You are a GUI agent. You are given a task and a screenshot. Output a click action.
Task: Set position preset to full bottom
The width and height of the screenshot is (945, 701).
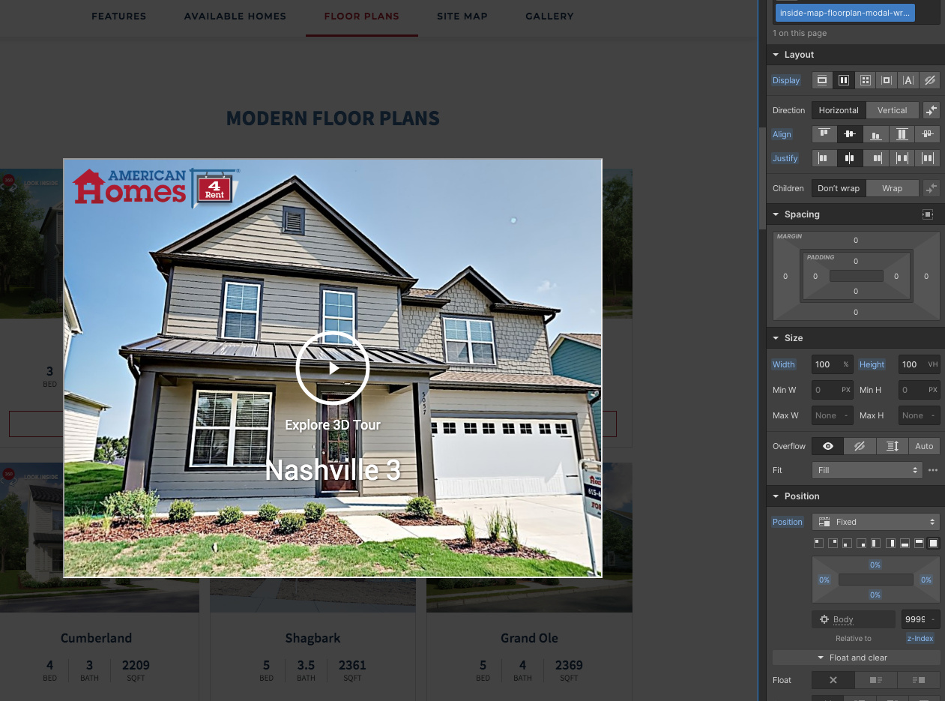tap(905, 543)
